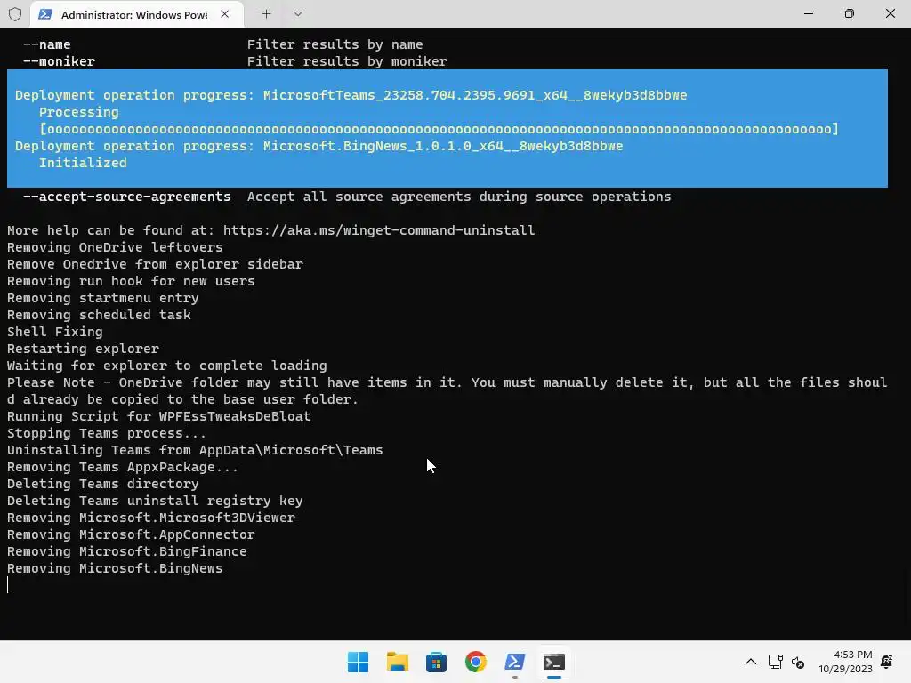Click the 'Processing' status text
This screenshot has width=911, height=683.
click(78, 112)
